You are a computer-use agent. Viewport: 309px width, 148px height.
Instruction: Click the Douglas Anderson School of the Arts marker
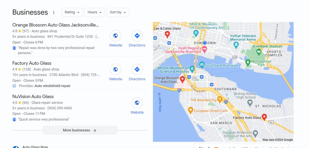255,133
